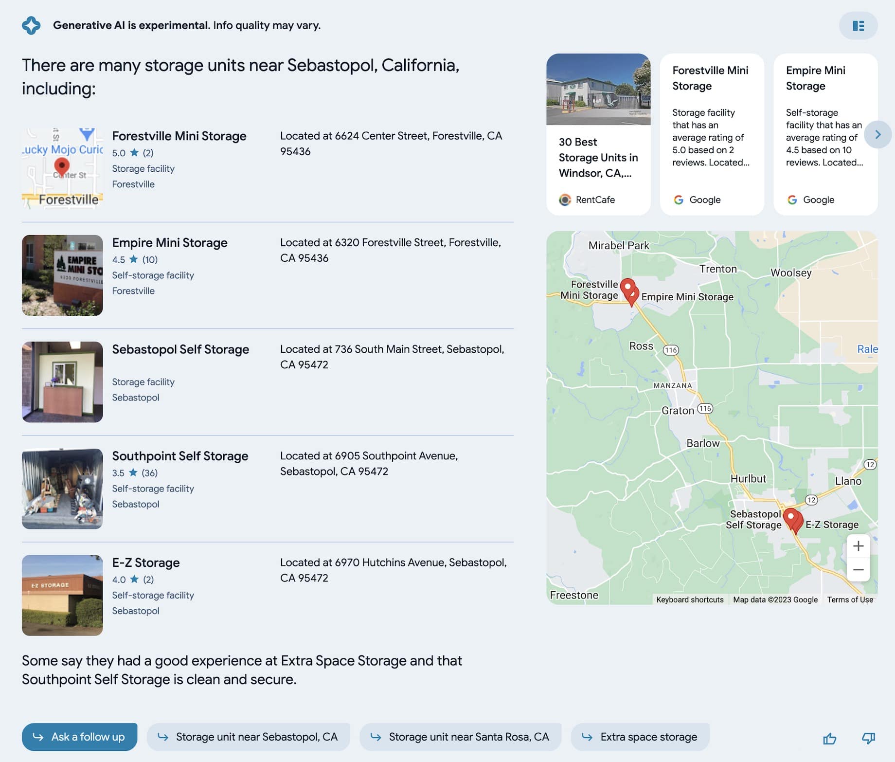The height and width of the screenshot is (762, 895).
Task: Click the Sebastopol Self Storage photo
Action: [x=62, y=382]
